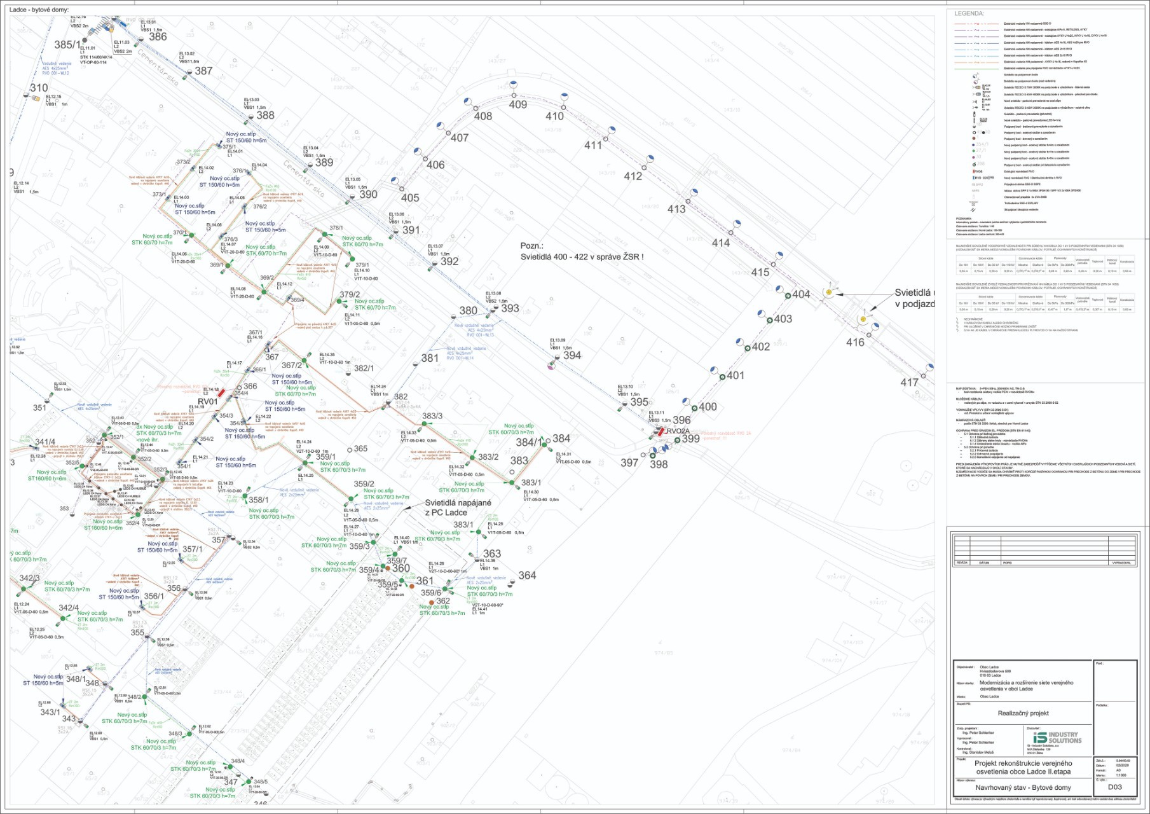Click the lamp symbol beside label 410
1150x814 pixels.
tap(564, 97)
